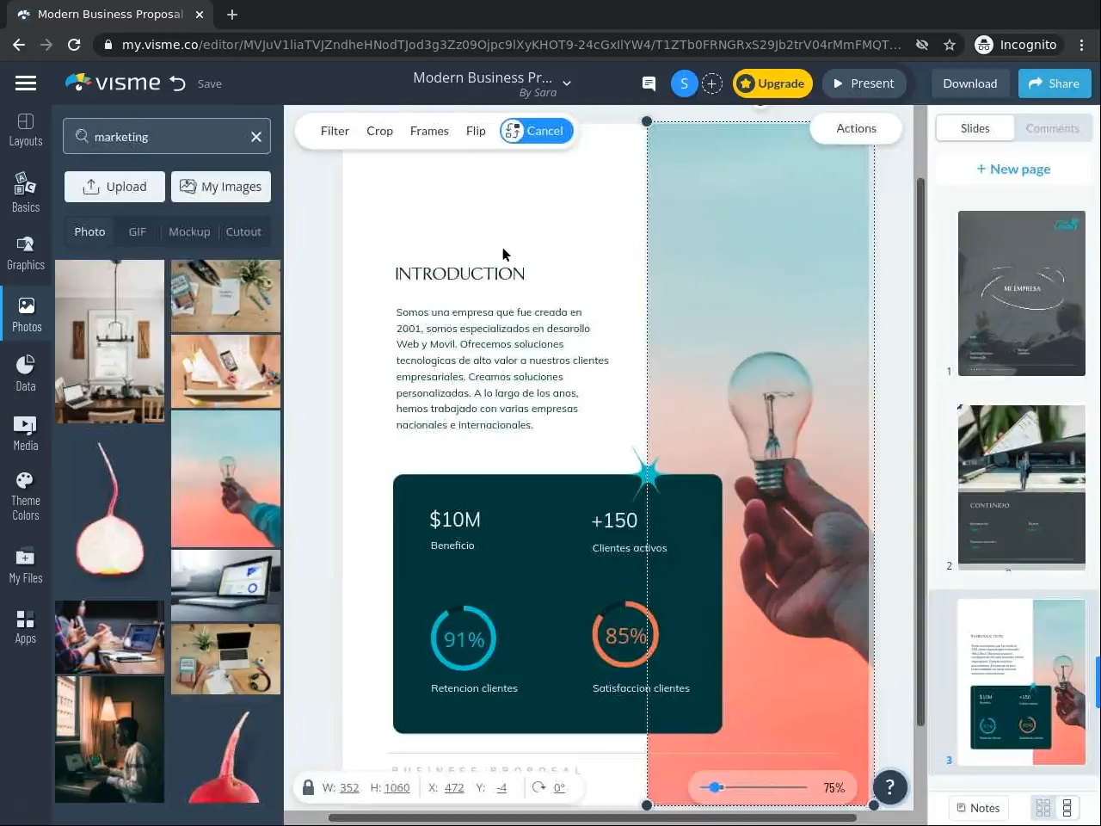
Task: Open the image Filter option
Action: tap(335, 131)
